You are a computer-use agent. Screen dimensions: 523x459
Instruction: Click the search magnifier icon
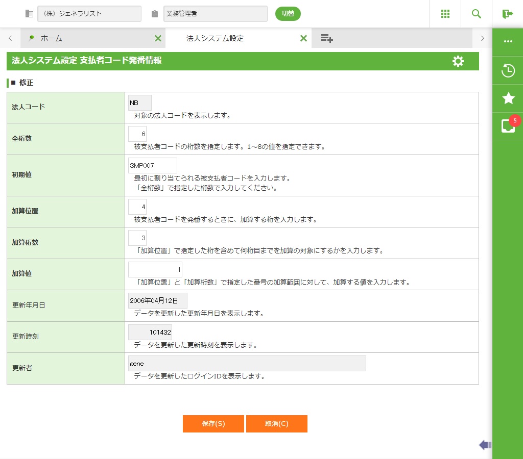(477, 14)
